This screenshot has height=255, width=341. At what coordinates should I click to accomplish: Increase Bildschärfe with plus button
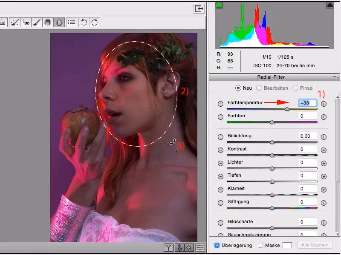[324, 223]
